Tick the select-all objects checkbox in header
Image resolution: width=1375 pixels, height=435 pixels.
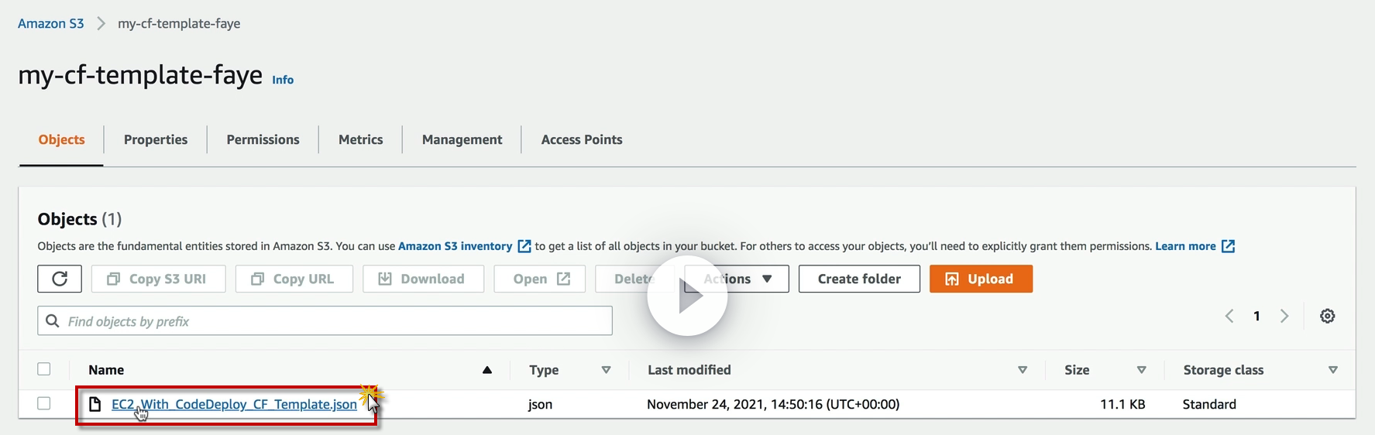[44, 369]
